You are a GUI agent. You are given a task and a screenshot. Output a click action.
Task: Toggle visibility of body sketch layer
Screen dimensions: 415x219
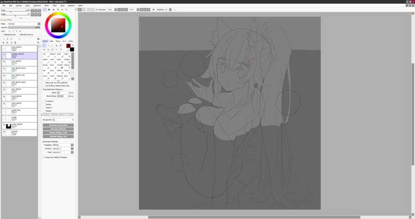click(x=4, y=104)
